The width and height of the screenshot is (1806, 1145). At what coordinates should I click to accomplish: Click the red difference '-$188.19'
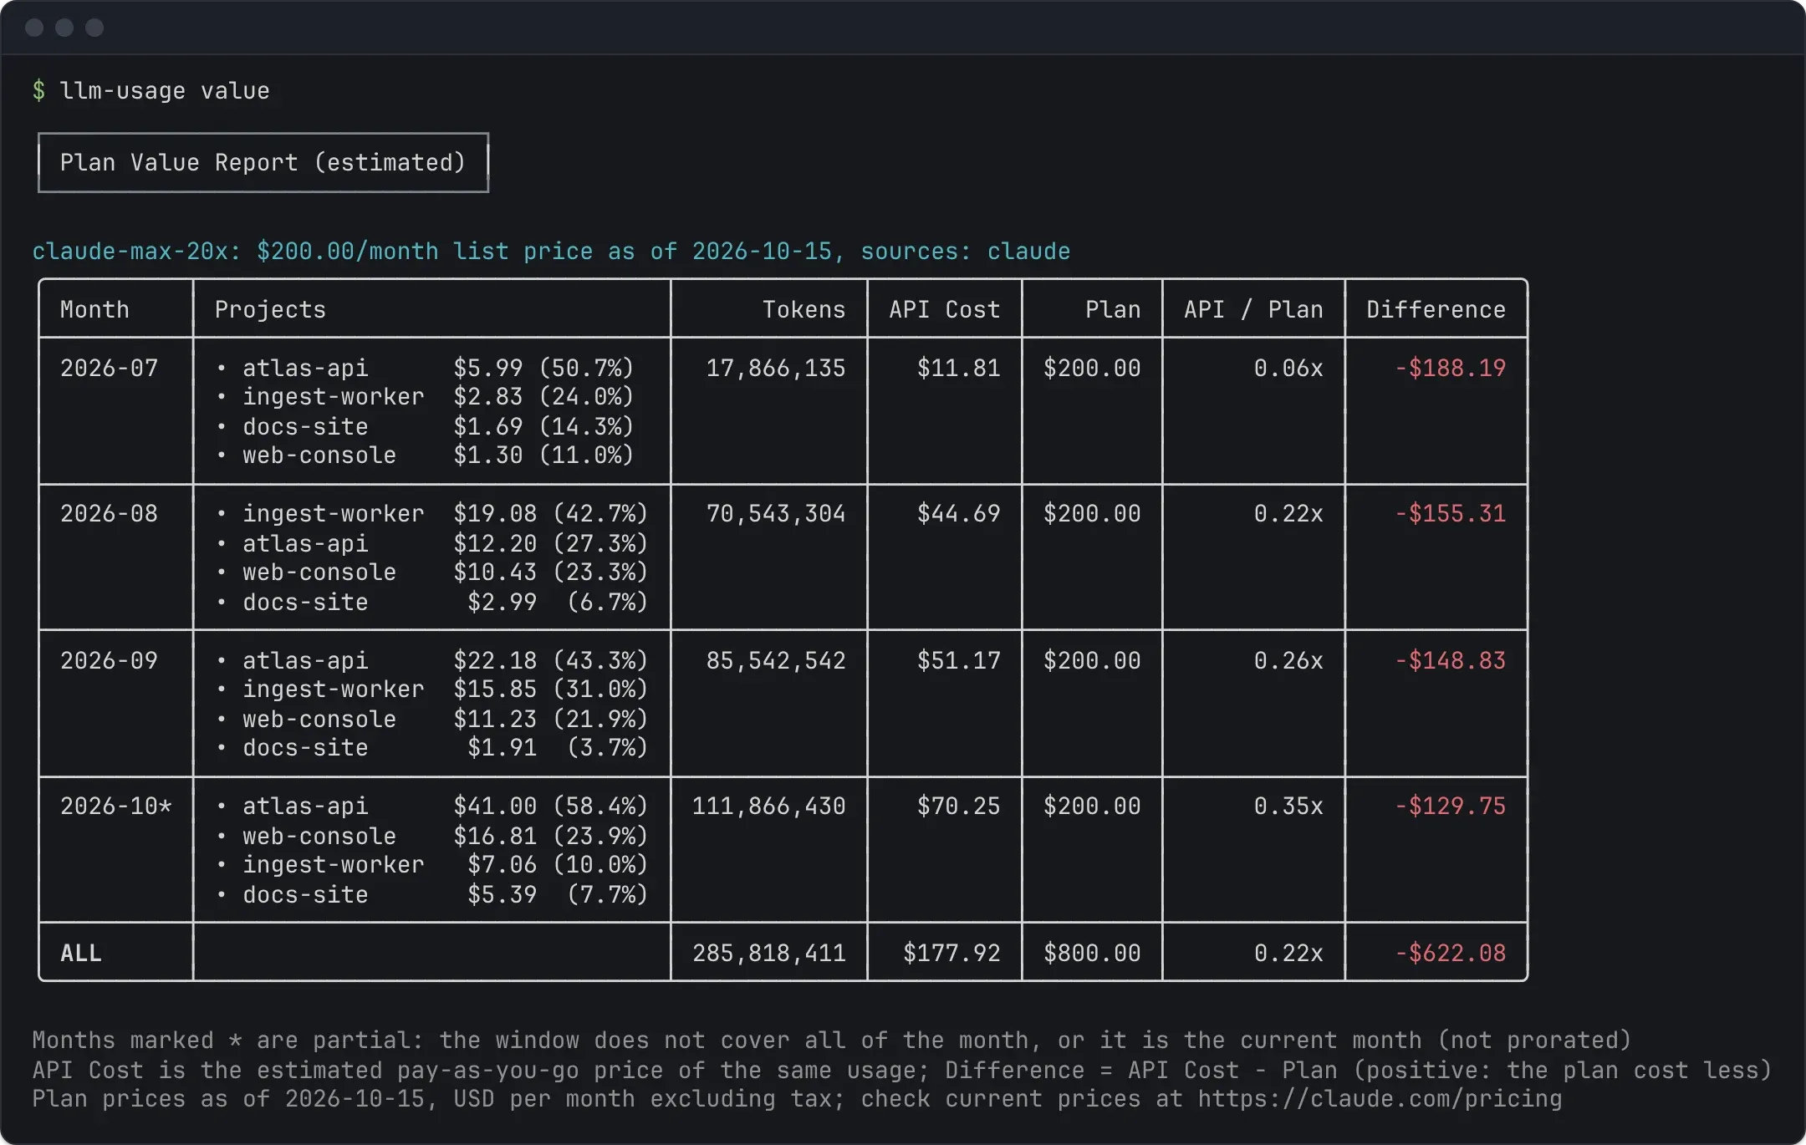[x=1451, y=368]
